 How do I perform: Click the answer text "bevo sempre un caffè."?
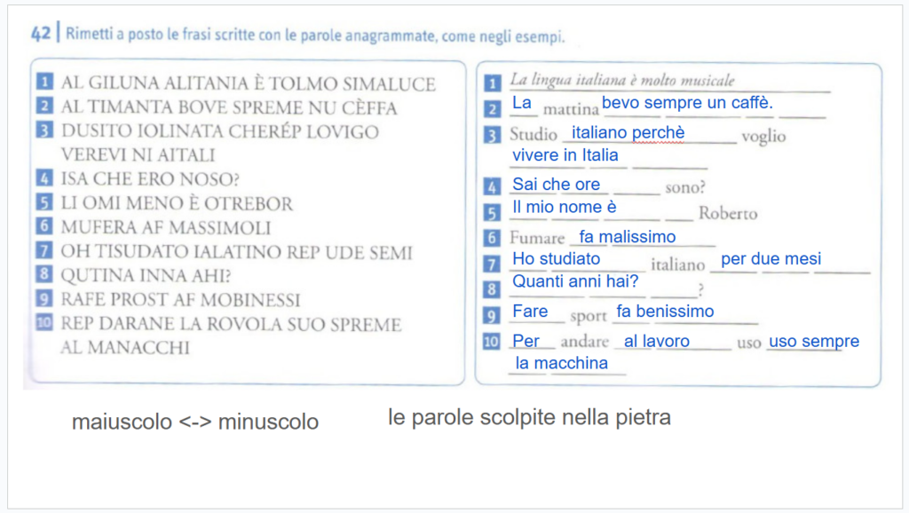coord(687,103)
